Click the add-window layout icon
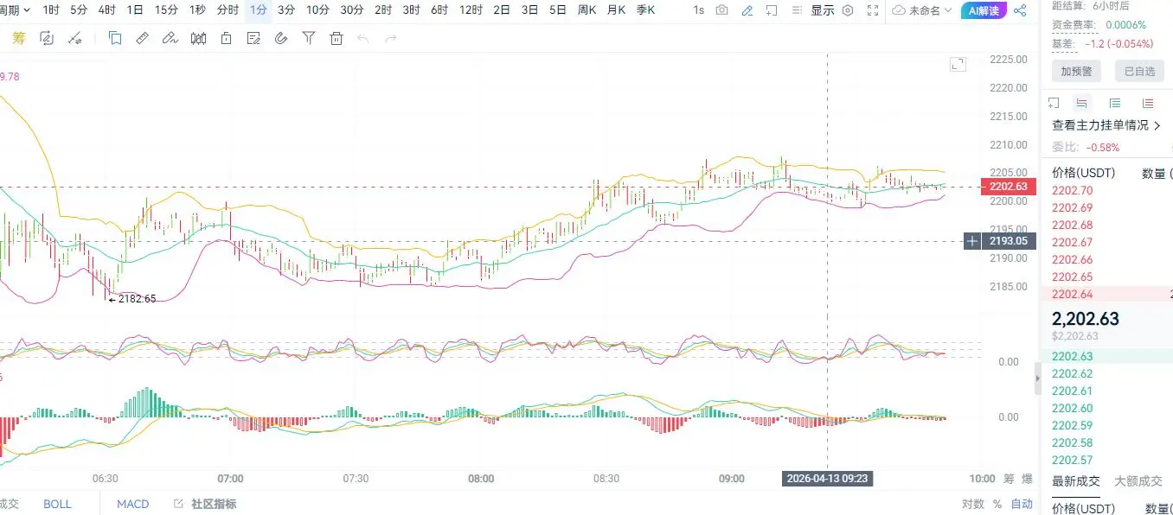1173x515 pixels. pyautogui.click(x=772, y=10)
